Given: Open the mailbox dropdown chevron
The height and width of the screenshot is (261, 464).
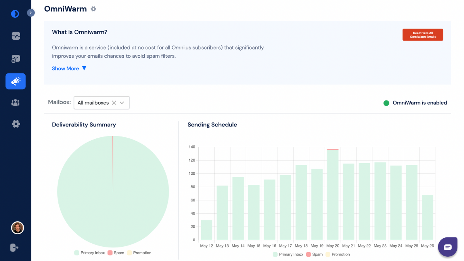Looking at the screenshot, I should [x=122, y=103].
